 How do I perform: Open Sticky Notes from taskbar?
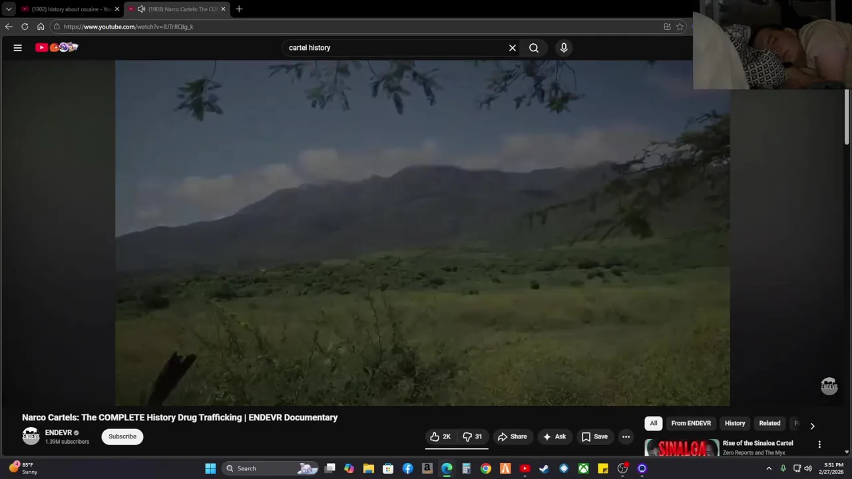[603, 468]
